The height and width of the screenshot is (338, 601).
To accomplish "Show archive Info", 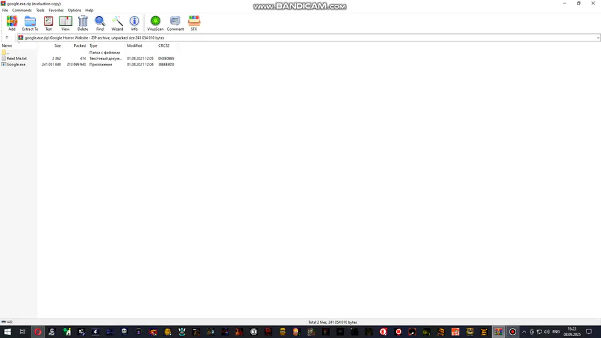I will tap(134, 23).
